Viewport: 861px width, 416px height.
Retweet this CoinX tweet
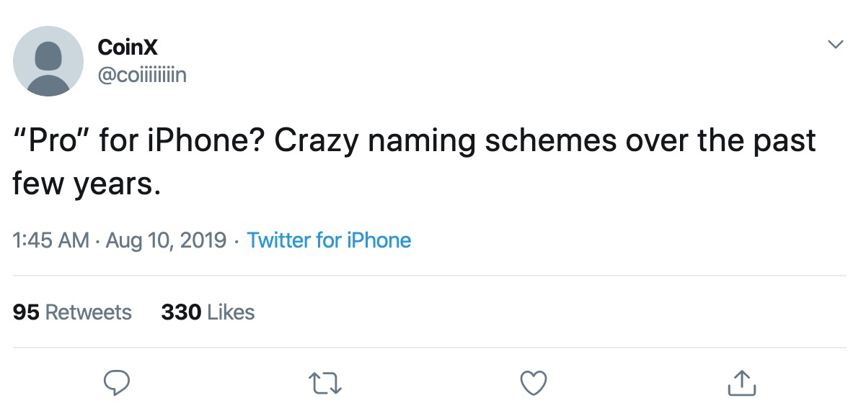coord(325,383)
